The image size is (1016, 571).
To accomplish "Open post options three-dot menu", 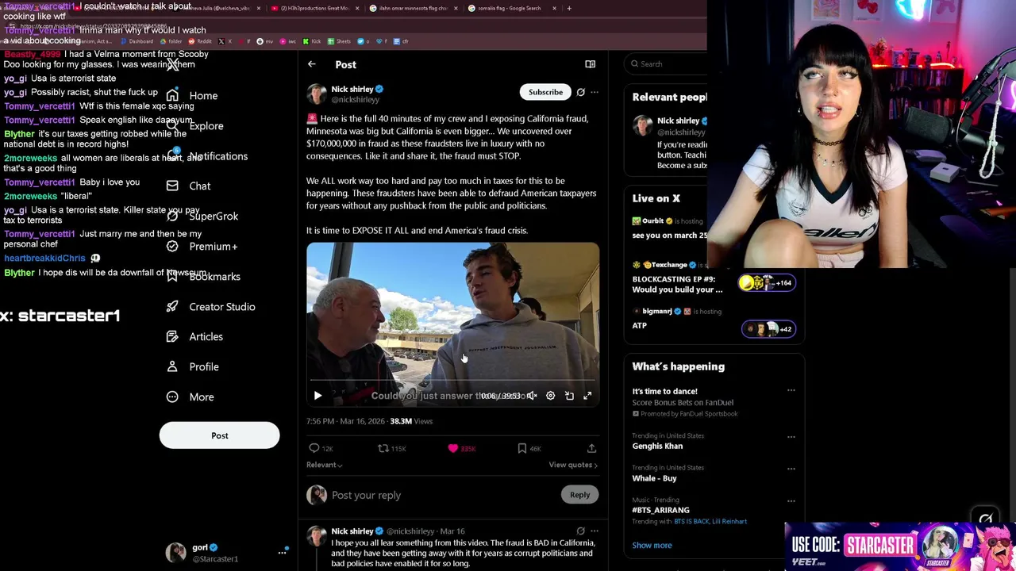I will click(595, 92).
